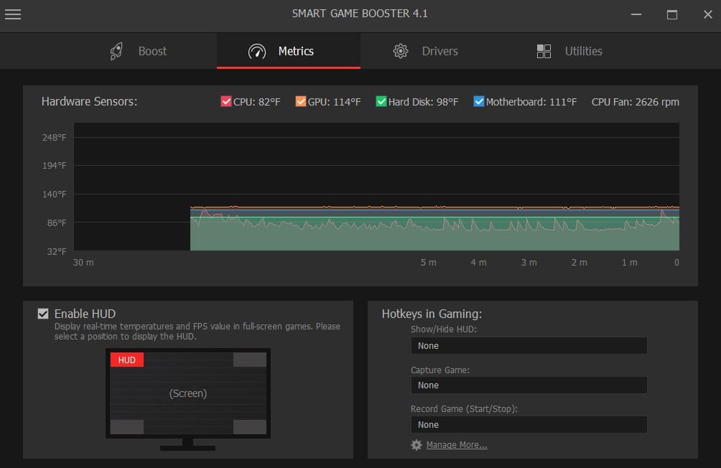Image resolution: width=721 pixels, height=468 pixels.
Task: Select the top-left HUD screen position
Action: pyautogui.click(x=127, y=360)
